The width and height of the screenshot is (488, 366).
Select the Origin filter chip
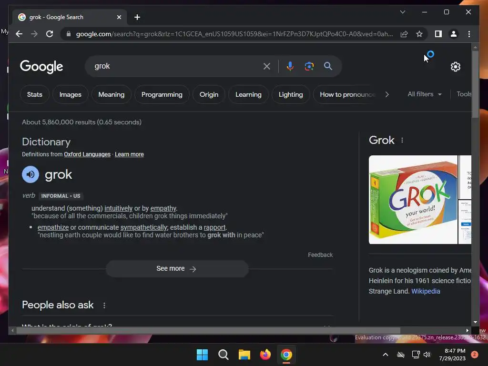209,94
